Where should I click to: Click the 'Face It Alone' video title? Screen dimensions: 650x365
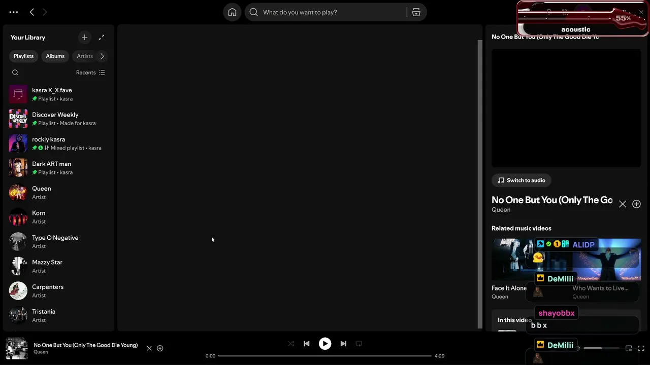(x=509, y=288)
